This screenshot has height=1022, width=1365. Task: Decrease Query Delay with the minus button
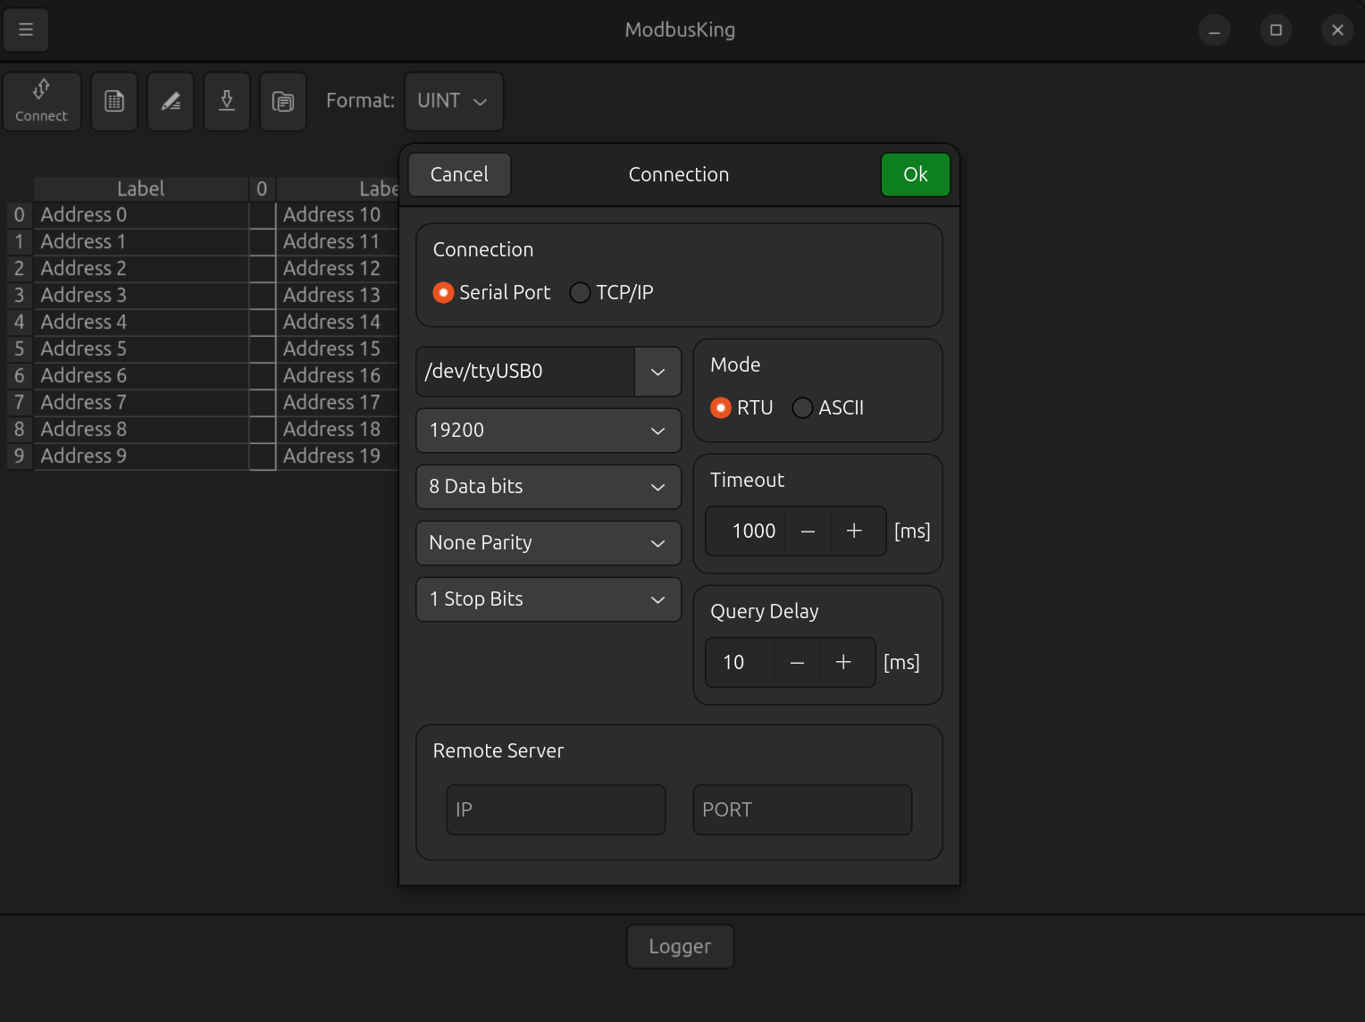click(797, 663)
